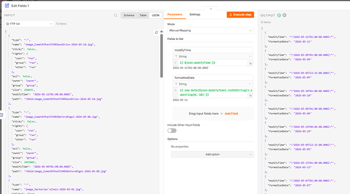Click image_Markarian'sChain file name text

[53, 189]
